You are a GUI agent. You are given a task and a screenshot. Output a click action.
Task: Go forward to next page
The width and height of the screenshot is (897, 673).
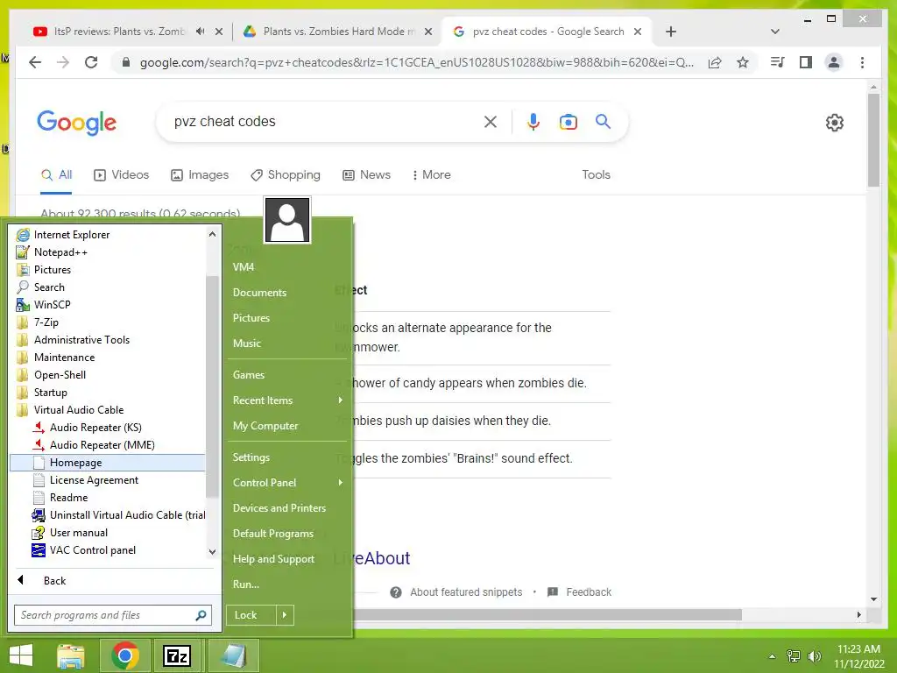pyautogui.click(x=63, y=62)
